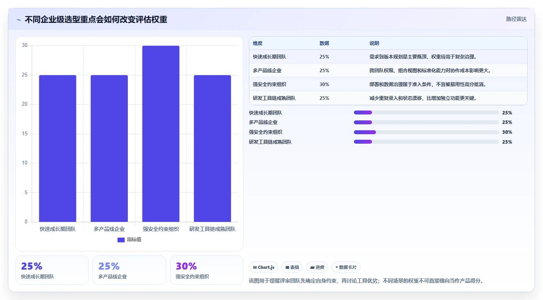Click the description 需求到版本规划是主要瓶颈

pyautogui.click(x=423, y=57)
